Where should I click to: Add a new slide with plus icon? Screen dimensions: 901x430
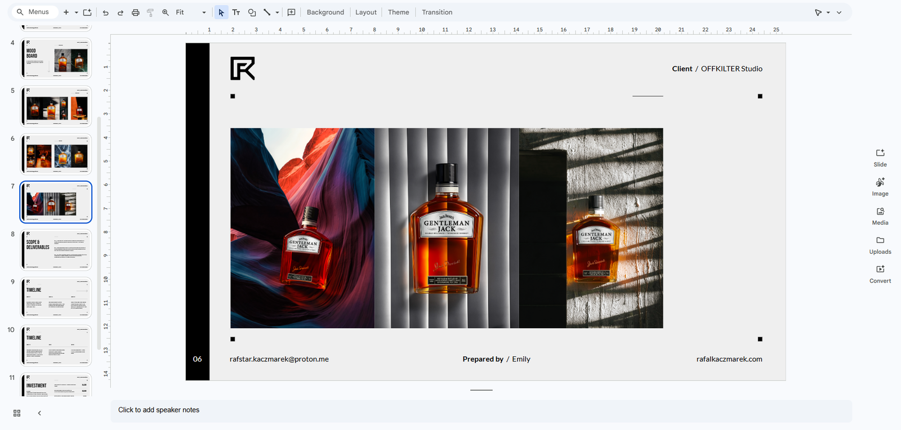pyautogui.click(x=66, y=12)
